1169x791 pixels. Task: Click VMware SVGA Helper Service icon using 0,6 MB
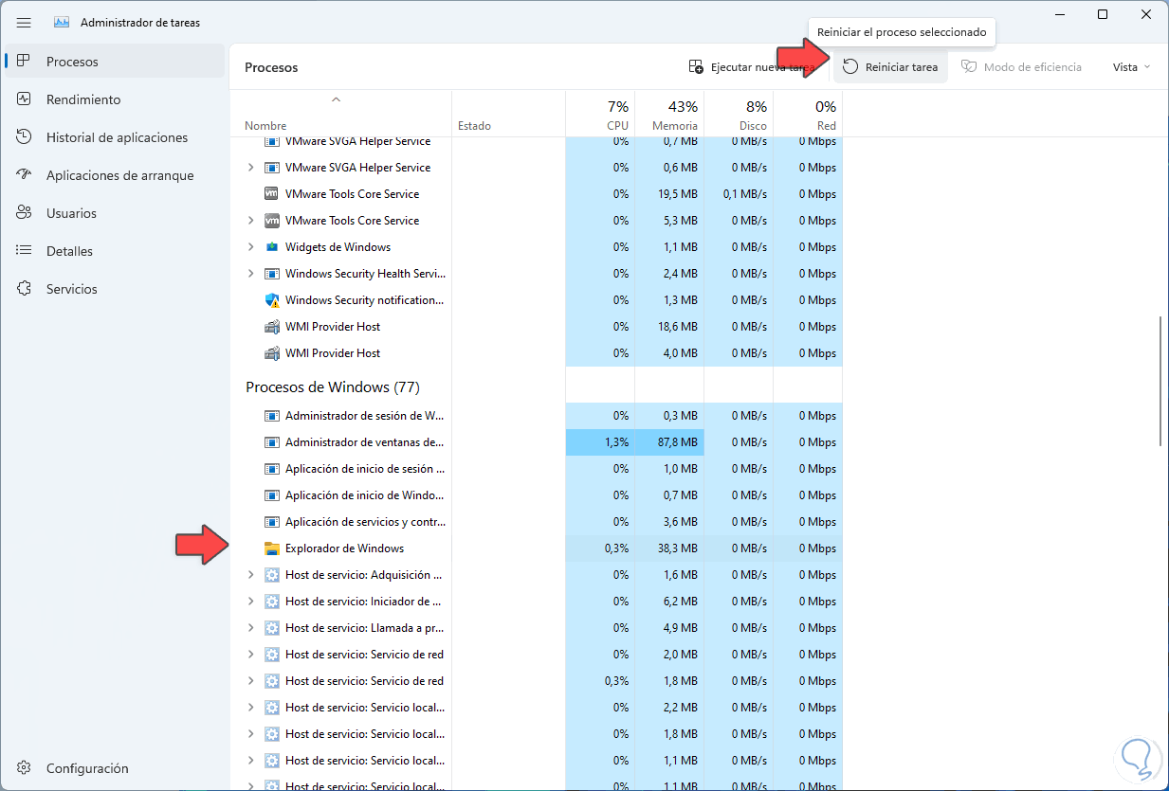271,168
